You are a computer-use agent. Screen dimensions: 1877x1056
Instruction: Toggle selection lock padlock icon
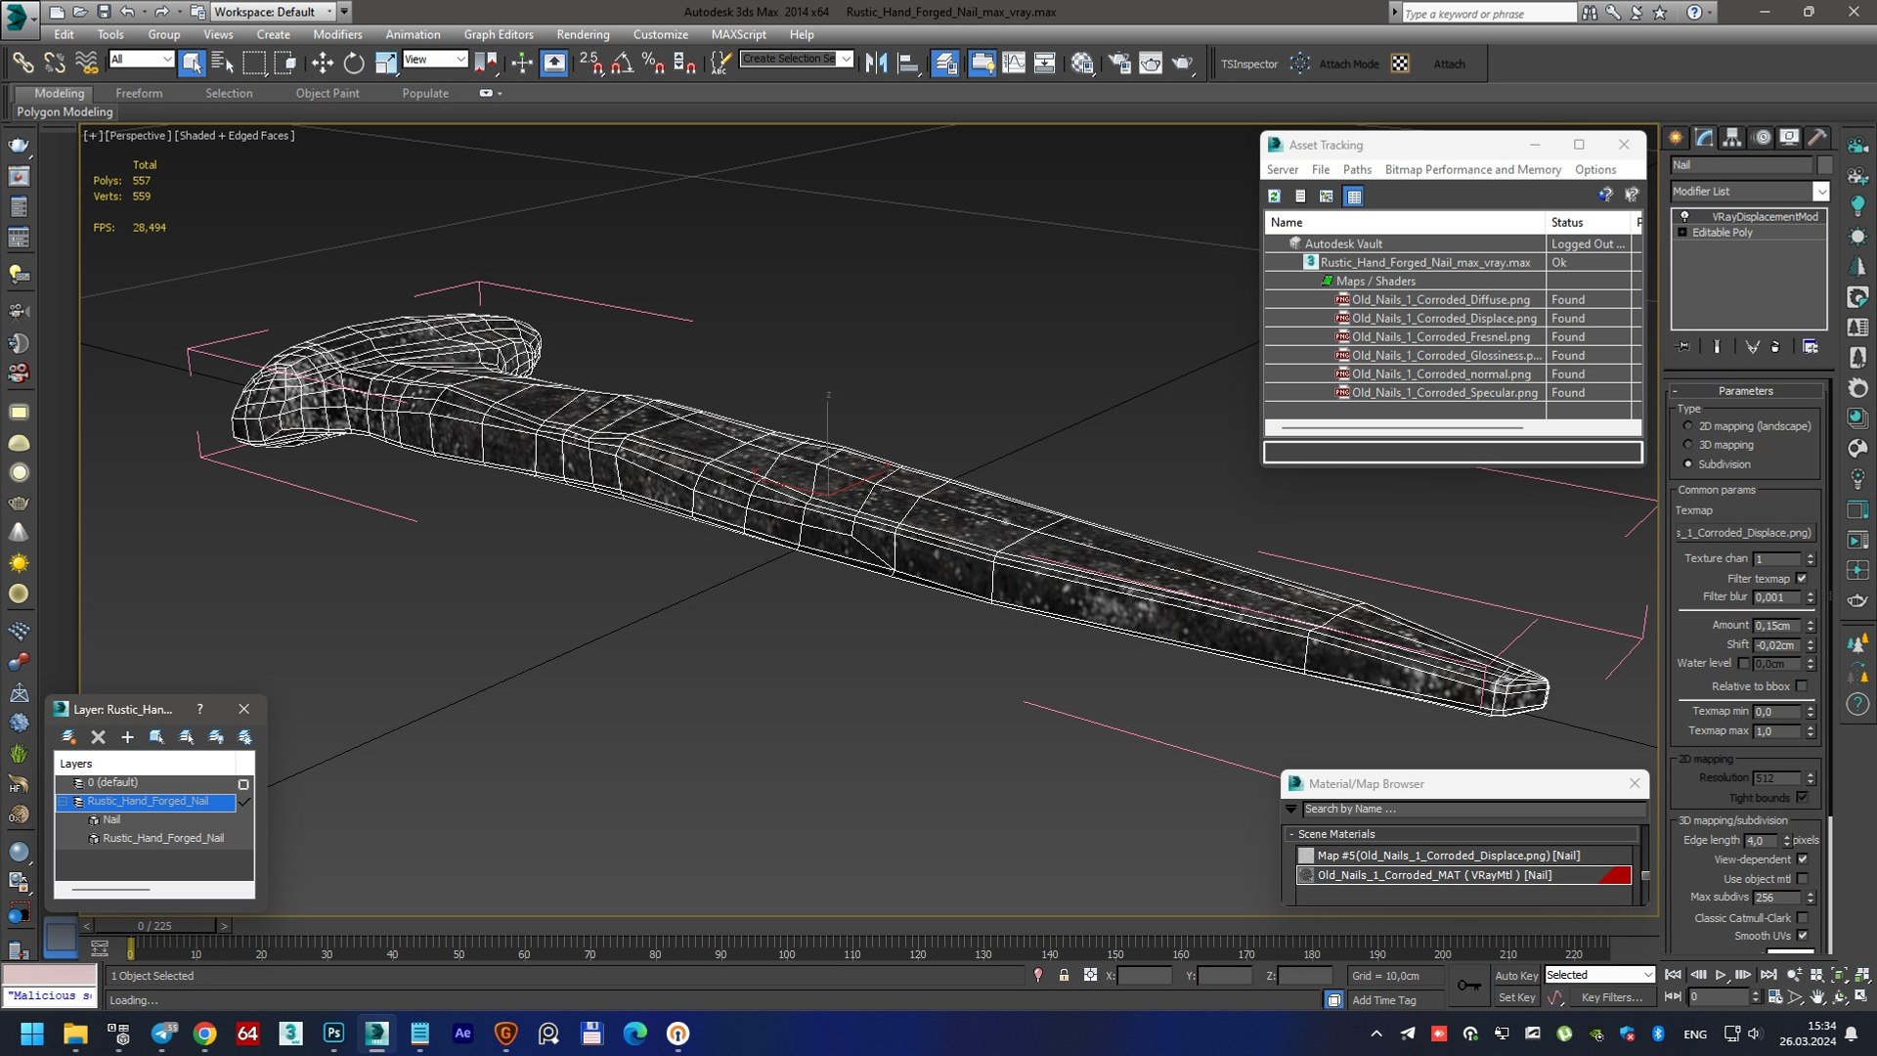pos(1064,976)
